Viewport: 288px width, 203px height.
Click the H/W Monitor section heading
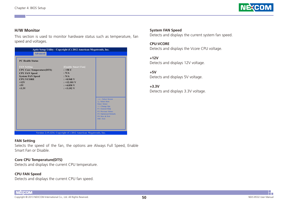(x=27, y=30)
